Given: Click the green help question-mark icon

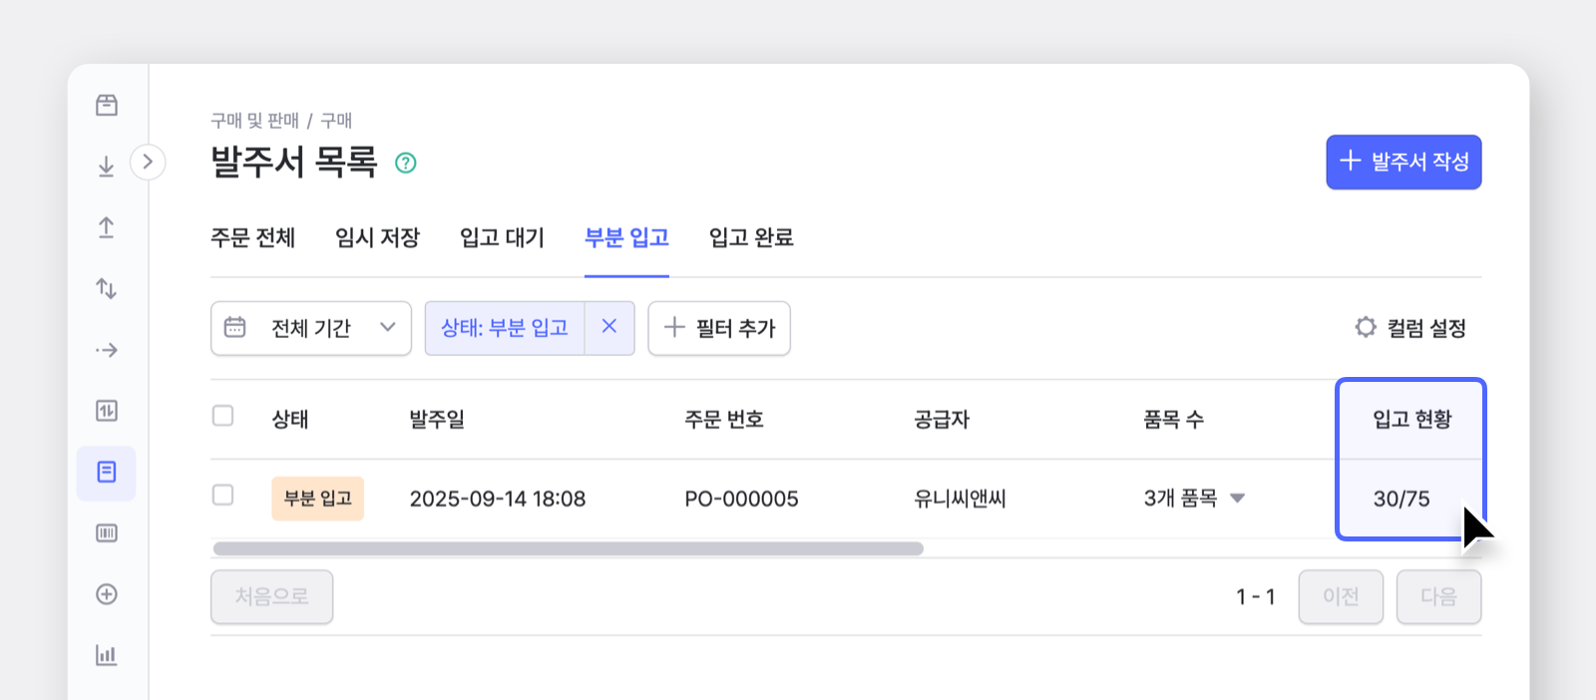Looking at the screenshot, I should click(406, 163).
